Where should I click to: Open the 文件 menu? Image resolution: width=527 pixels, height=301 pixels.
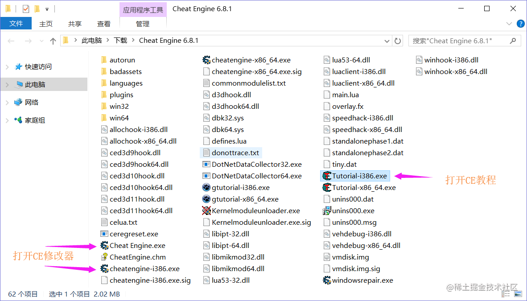click(x=16, y=24)
